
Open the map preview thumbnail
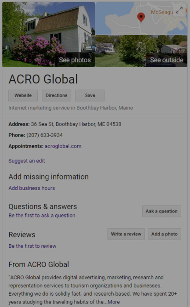pos(141,18)
